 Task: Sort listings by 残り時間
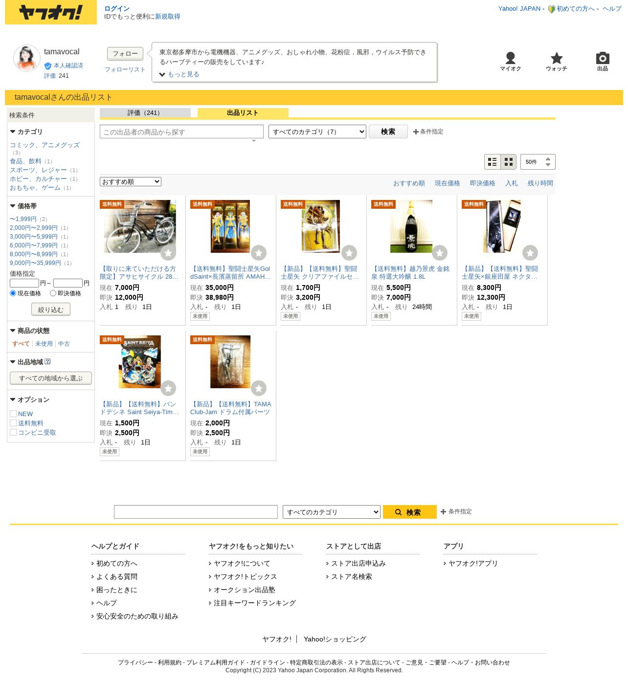tap(540, 183)
